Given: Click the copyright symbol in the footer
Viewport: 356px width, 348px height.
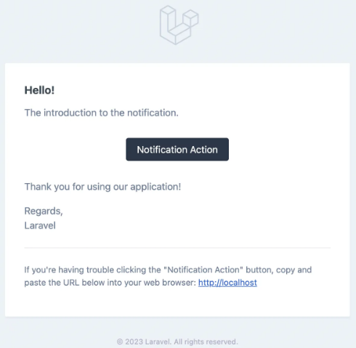Looking at the screenshot, I should pos(120,341).
